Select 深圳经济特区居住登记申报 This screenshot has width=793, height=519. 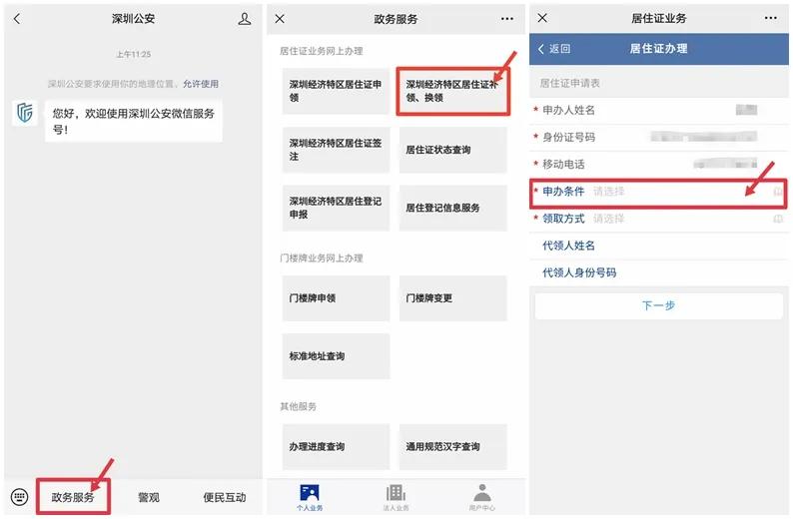tap(336, 208)
